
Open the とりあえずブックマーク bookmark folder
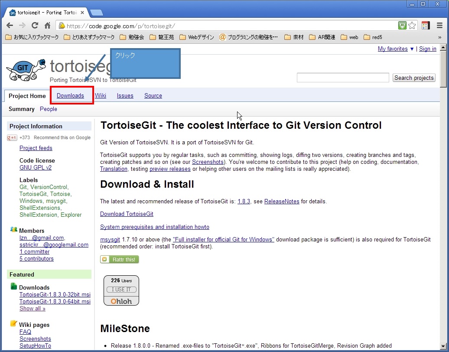[89, 37]
